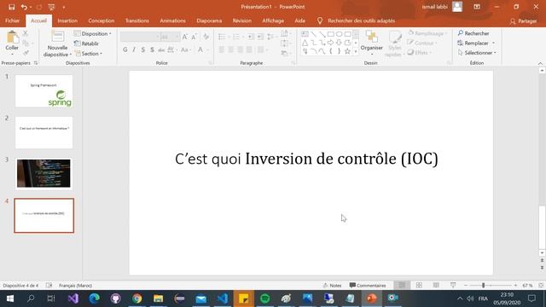Select the text box shape icon
Image resolution: width=546 pixels, height=307 pixels.
point(305,34)
